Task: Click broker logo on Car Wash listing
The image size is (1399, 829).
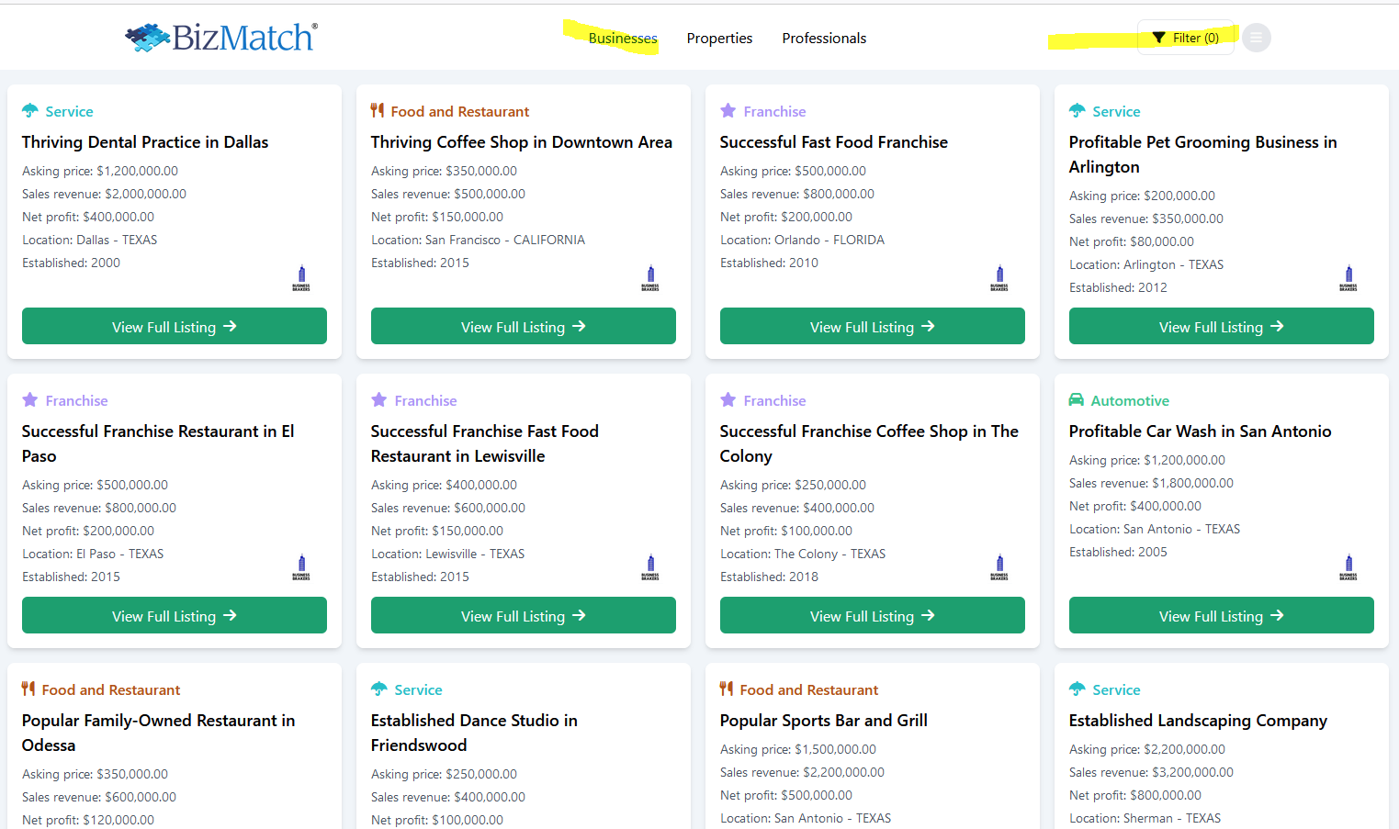Action: (1348, 566)
